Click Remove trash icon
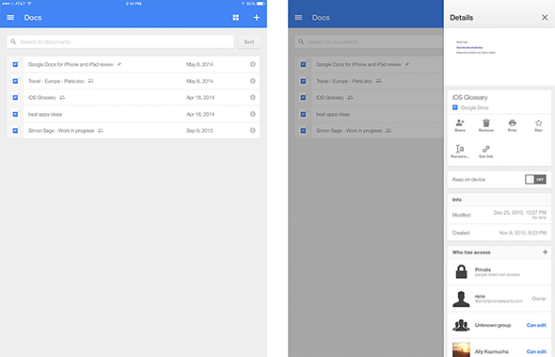 pos(486,125)
